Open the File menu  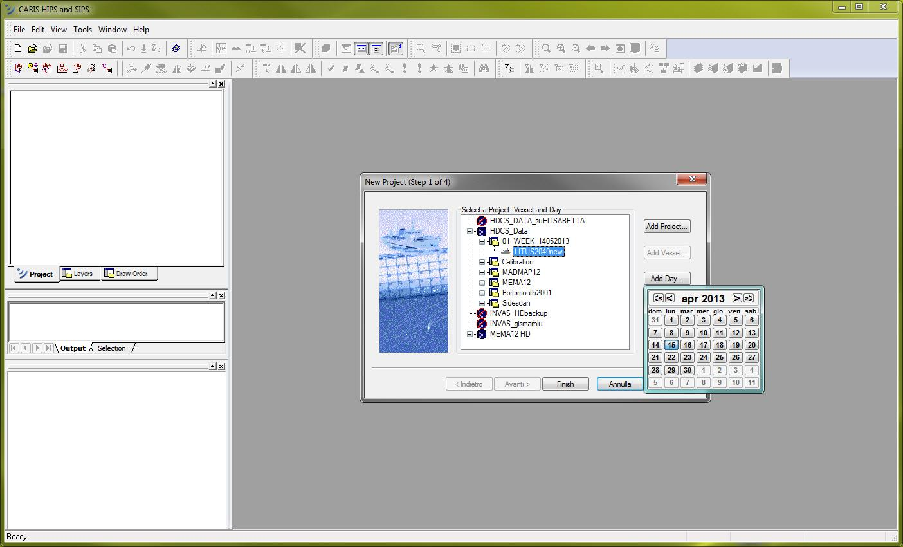coord(19,30)
